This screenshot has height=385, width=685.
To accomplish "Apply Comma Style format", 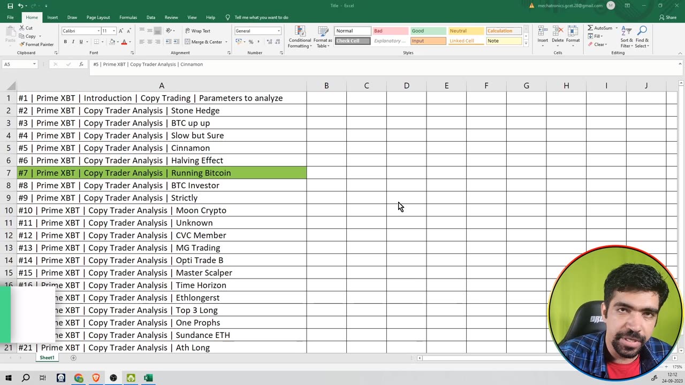I will 258,42.
